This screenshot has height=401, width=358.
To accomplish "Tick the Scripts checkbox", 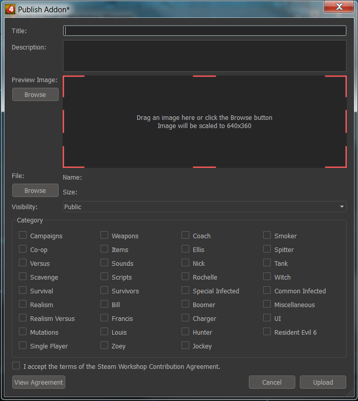I will coord(105,277).
